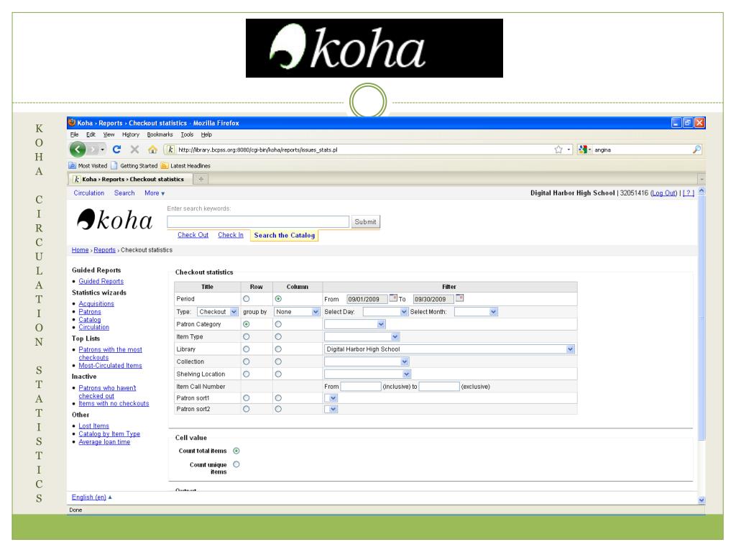Image resolution: width=736 pixels, height=552 pixels.
Task: Open the Collection filter dropdown
Action: point(367,362)
